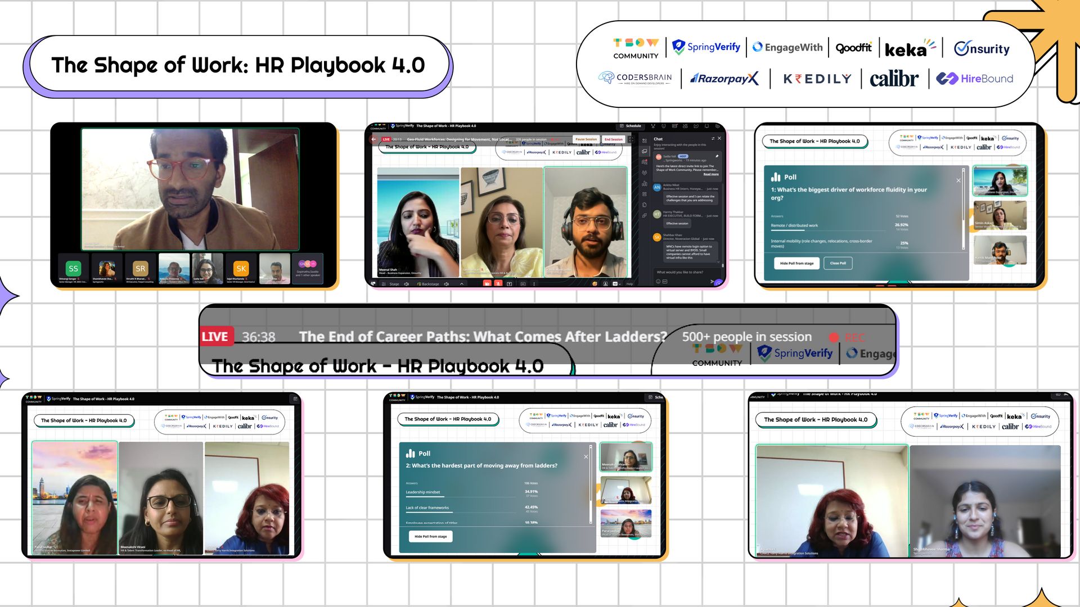The width and height of the screenshot is (1080, 607).
Task: Open the emoji reactions icon in bottom bar
Action: pos(595,284)
